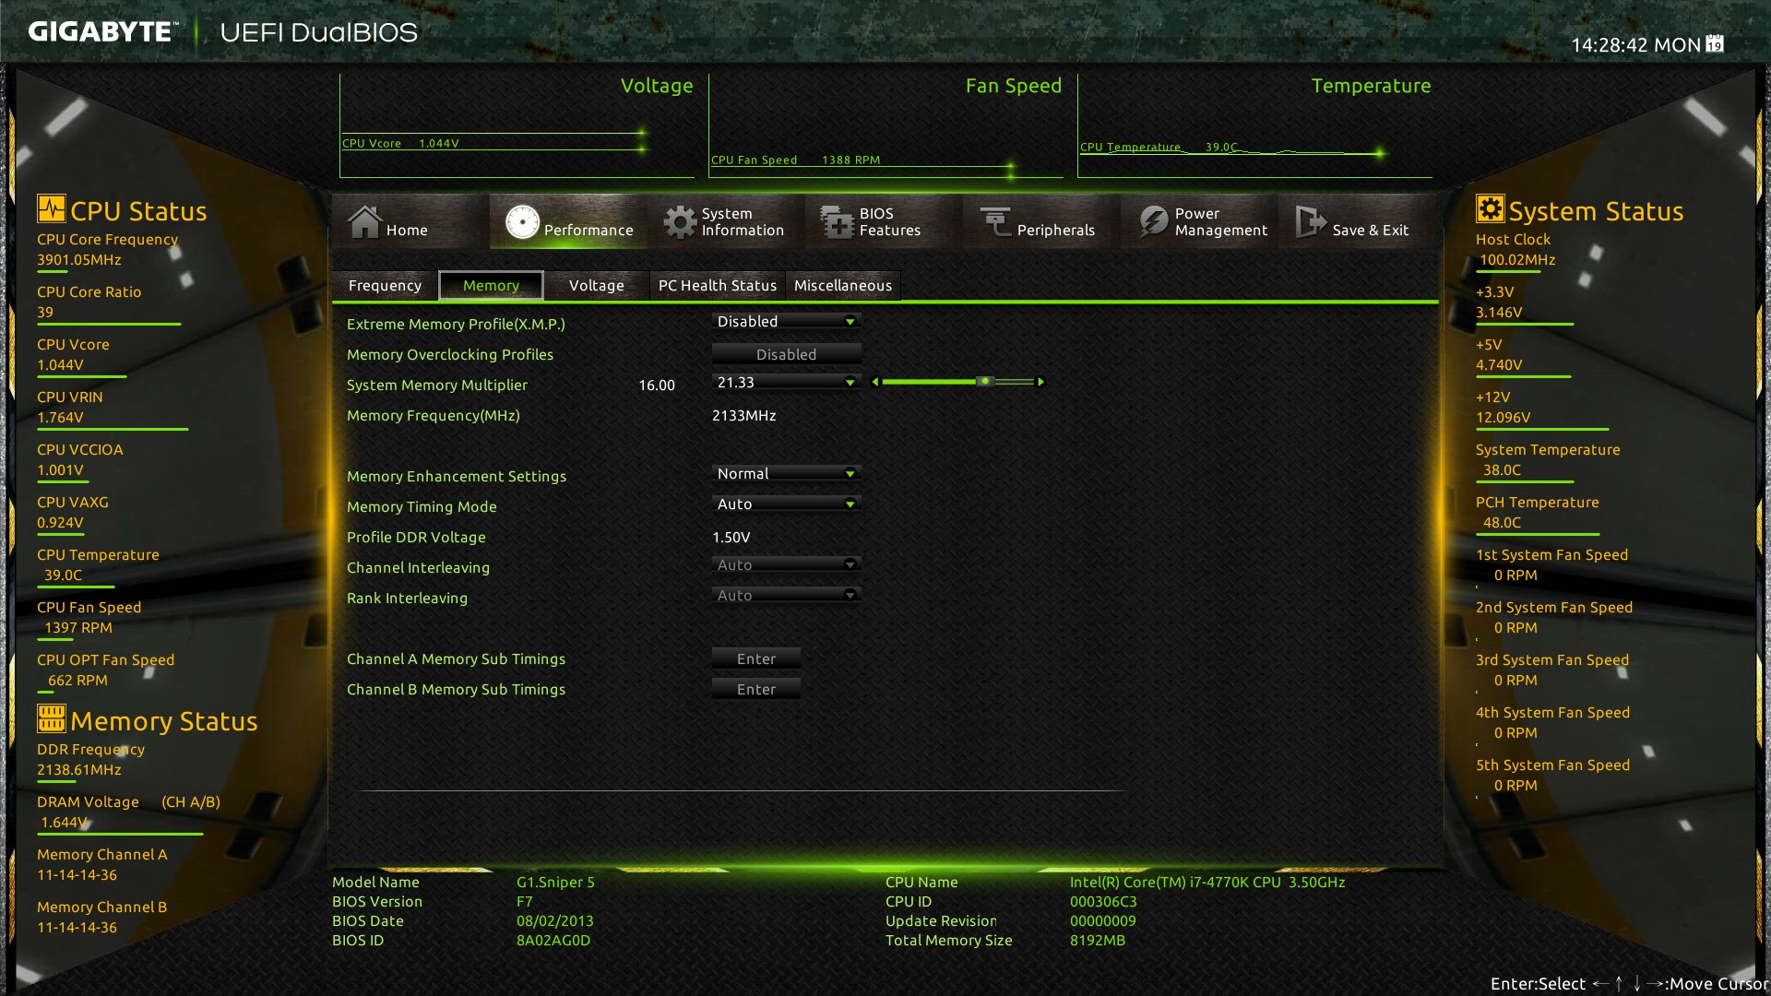Image resolution: width=1771 pixels, height=996 pixels.
Task: Click the CPU Temperature 39.0C graph label
Action: coord(1159,147)
